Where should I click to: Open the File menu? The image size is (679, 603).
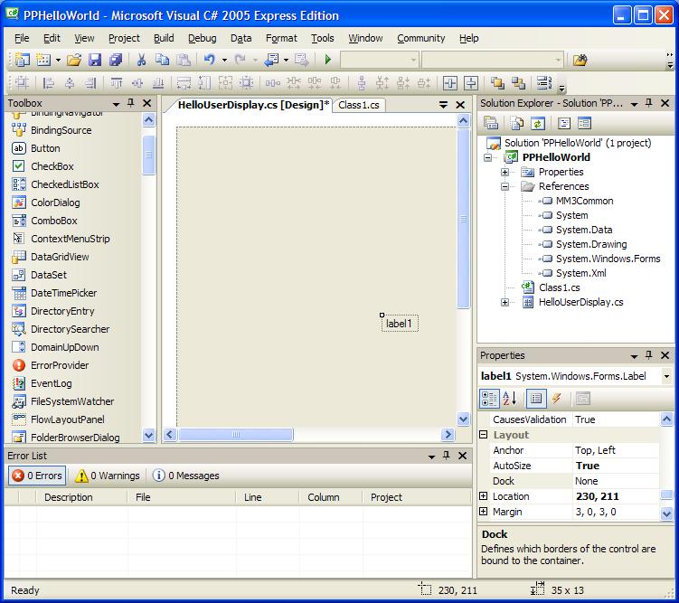22,38
